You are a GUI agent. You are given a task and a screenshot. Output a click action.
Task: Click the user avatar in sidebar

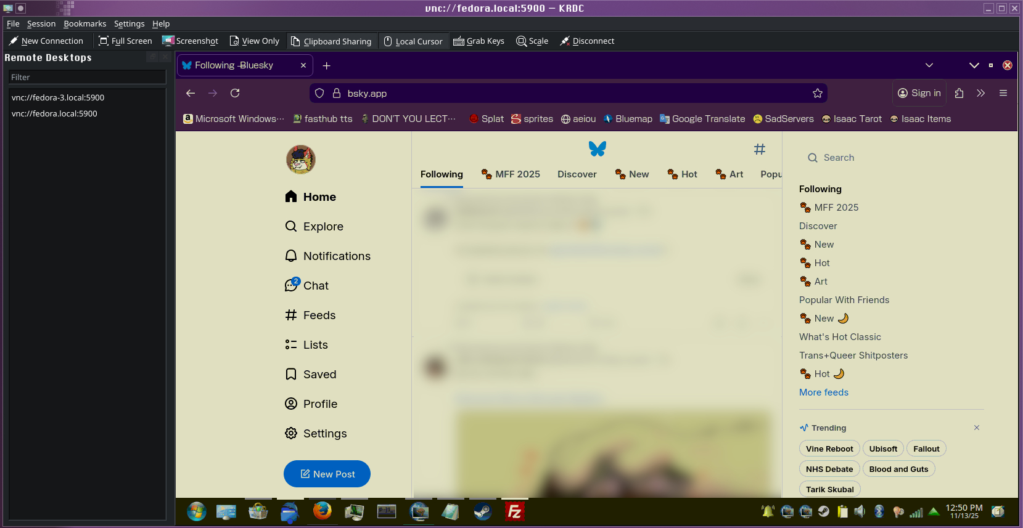pos(301,160)
